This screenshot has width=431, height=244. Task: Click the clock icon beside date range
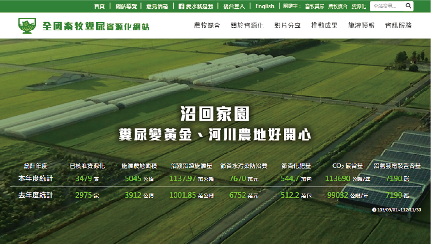(x=374, y=210)
